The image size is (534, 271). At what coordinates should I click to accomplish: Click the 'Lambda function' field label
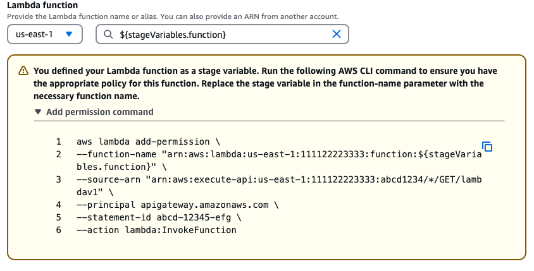[43, 5]
